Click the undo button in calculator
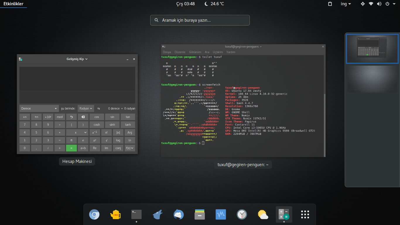Screen dimensions: 400x225 71,117
